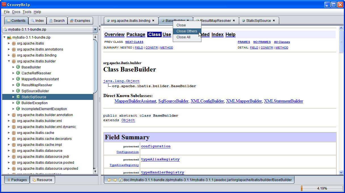The width and height of the screenshot is (345, 193).
Task: Open the typeAliasRegistry field link
Action: (x=160, y=159)
